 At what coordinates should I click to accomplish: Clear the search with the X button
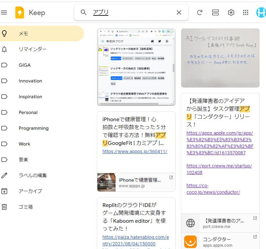pos(179,12)
